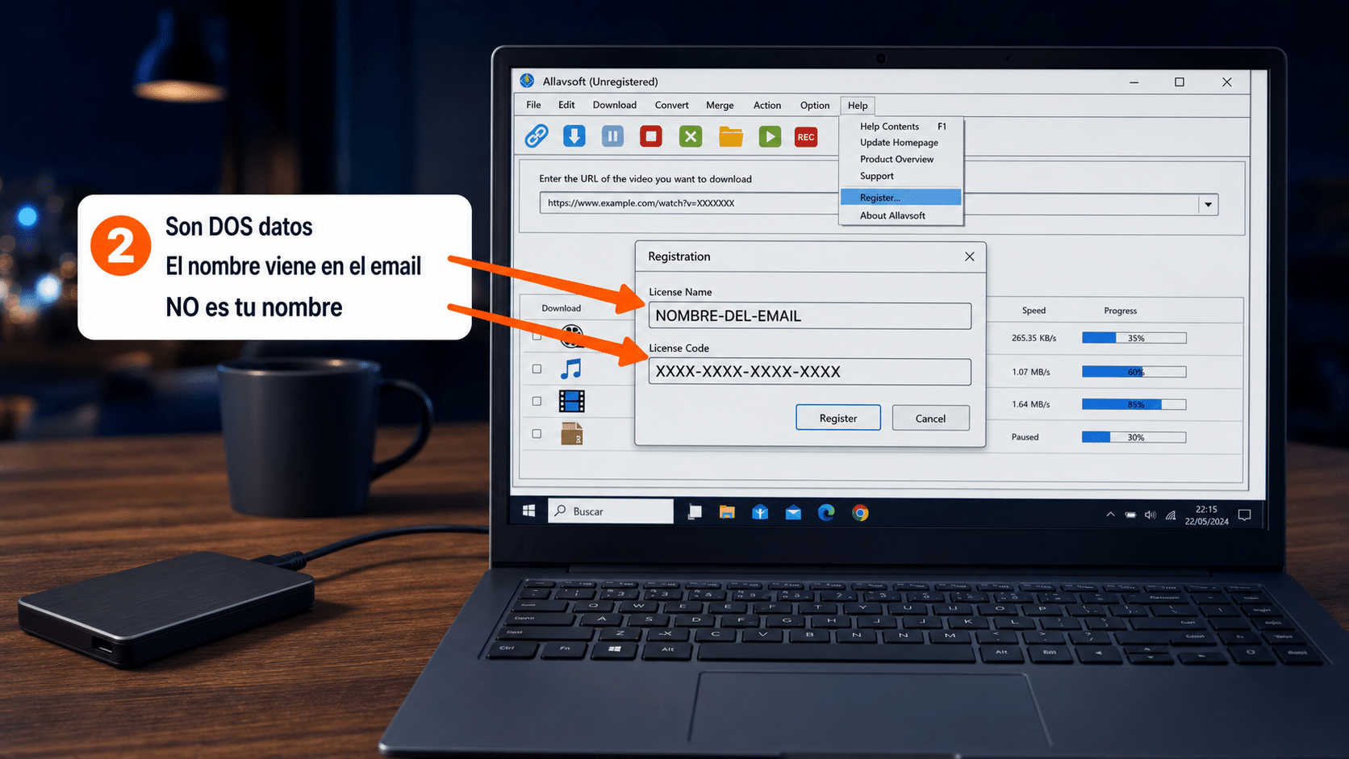The height and width of the screenshot is (759, 1349).
Task: Click the green delete X icon
Action: click(x=691, y=136)
